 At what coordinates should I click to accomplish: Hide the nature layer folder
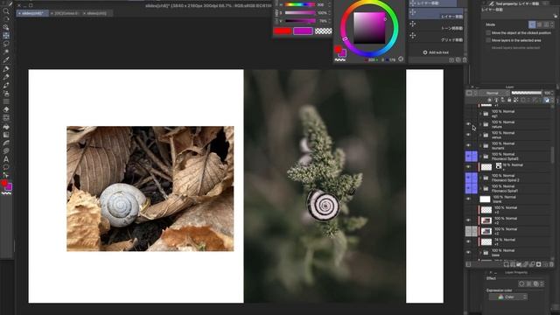468,124
